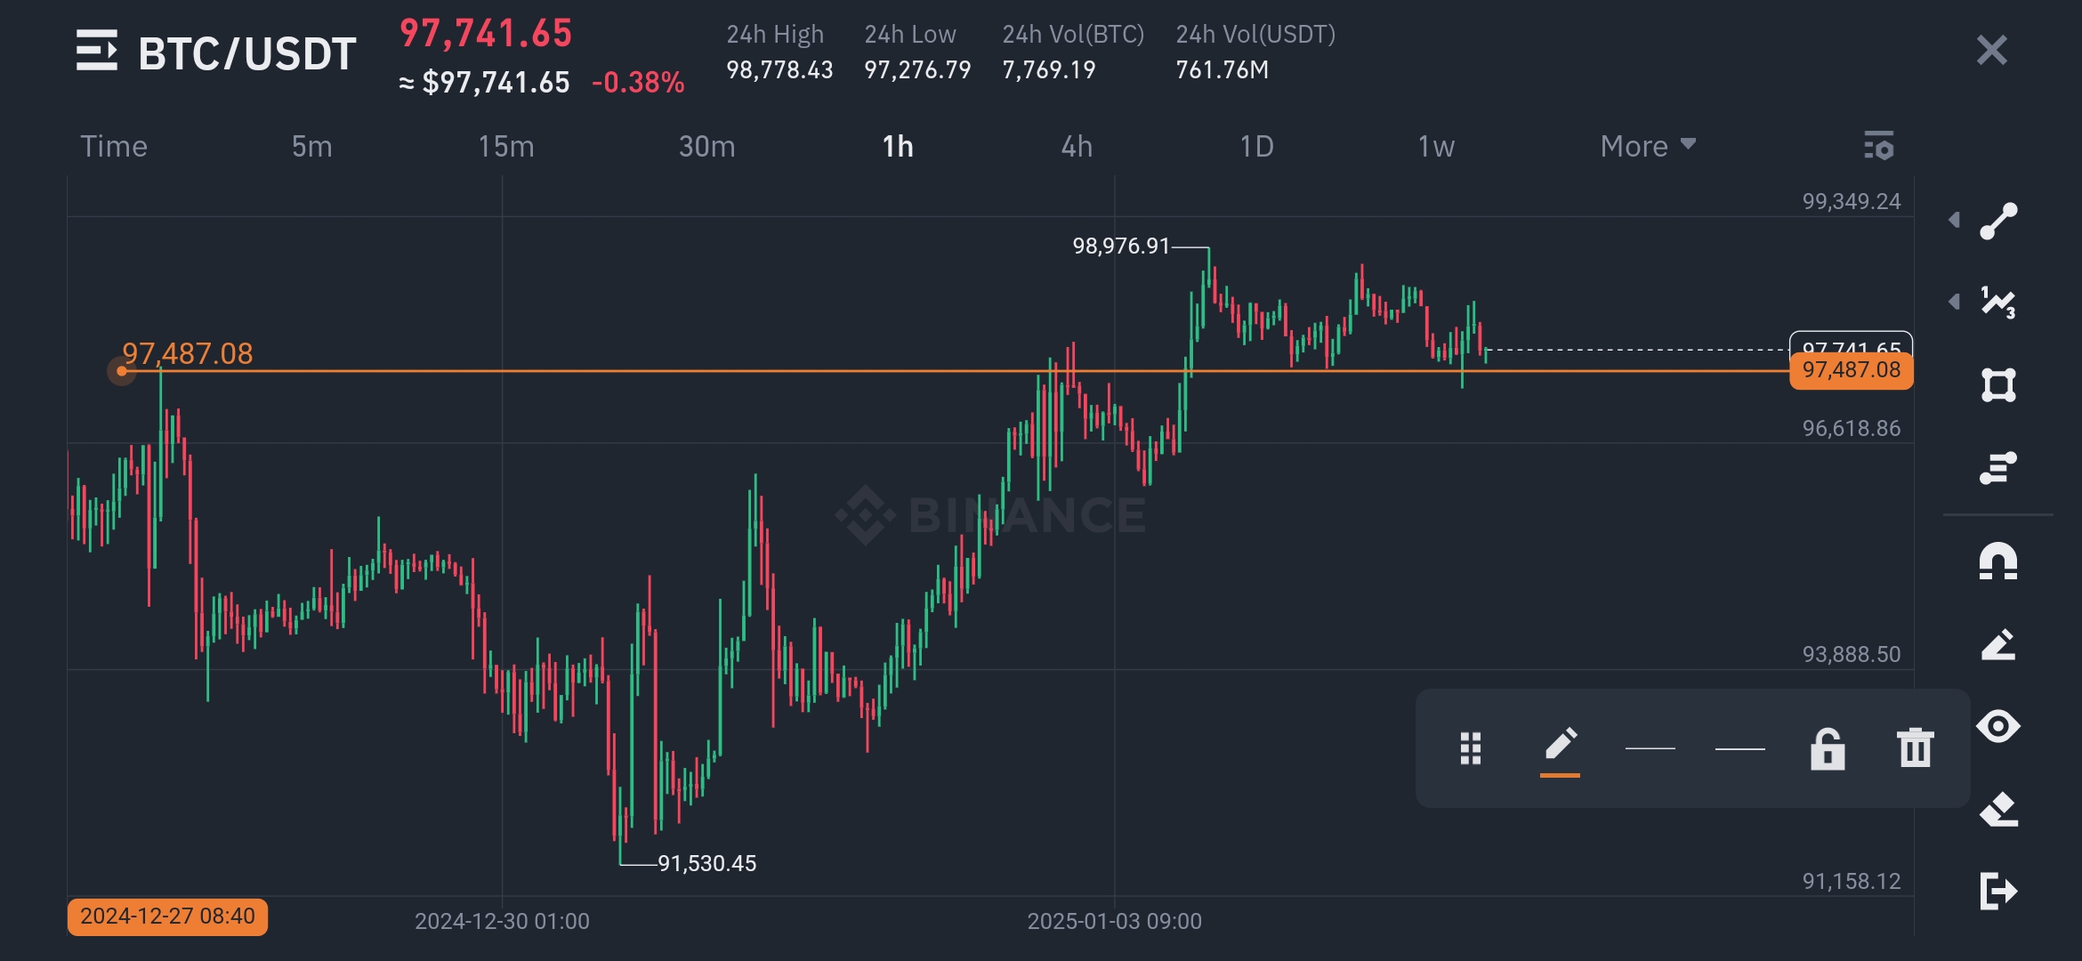2082x961 pixels.
Task: Open chart indicator settings icon
Action: click(x=1878, y=146)
